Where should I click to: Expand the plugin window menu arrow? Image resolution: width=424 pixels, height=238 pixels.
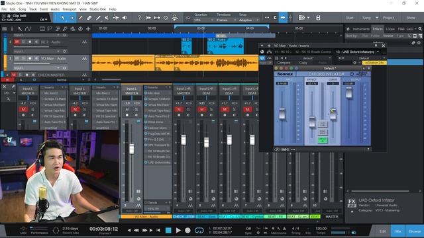click(262, 46)
